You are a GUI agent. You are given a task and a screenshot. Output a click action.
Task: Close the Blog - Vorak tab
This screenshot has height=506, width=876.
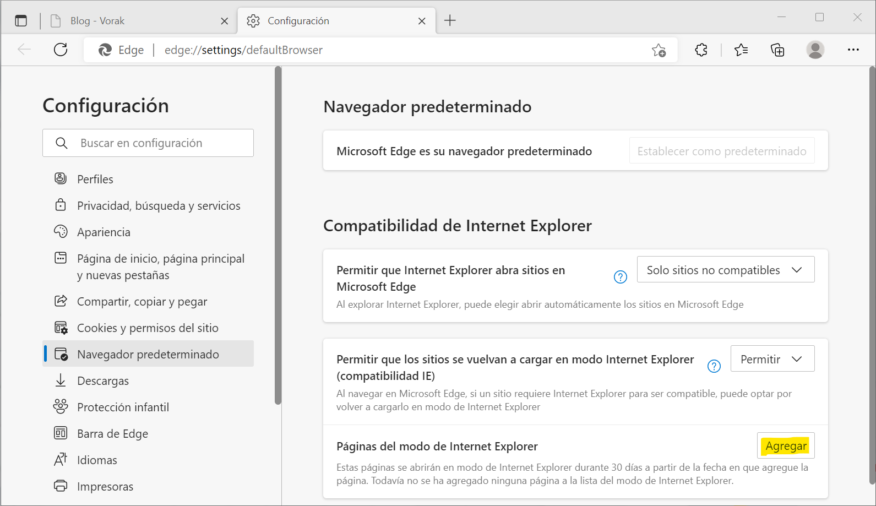pos(224,21)
